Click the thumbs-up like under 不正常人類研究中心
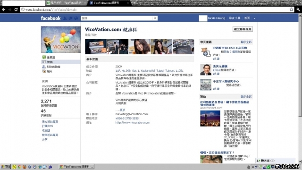The width and height of the screenshot is (302, 170). (216, 89)
